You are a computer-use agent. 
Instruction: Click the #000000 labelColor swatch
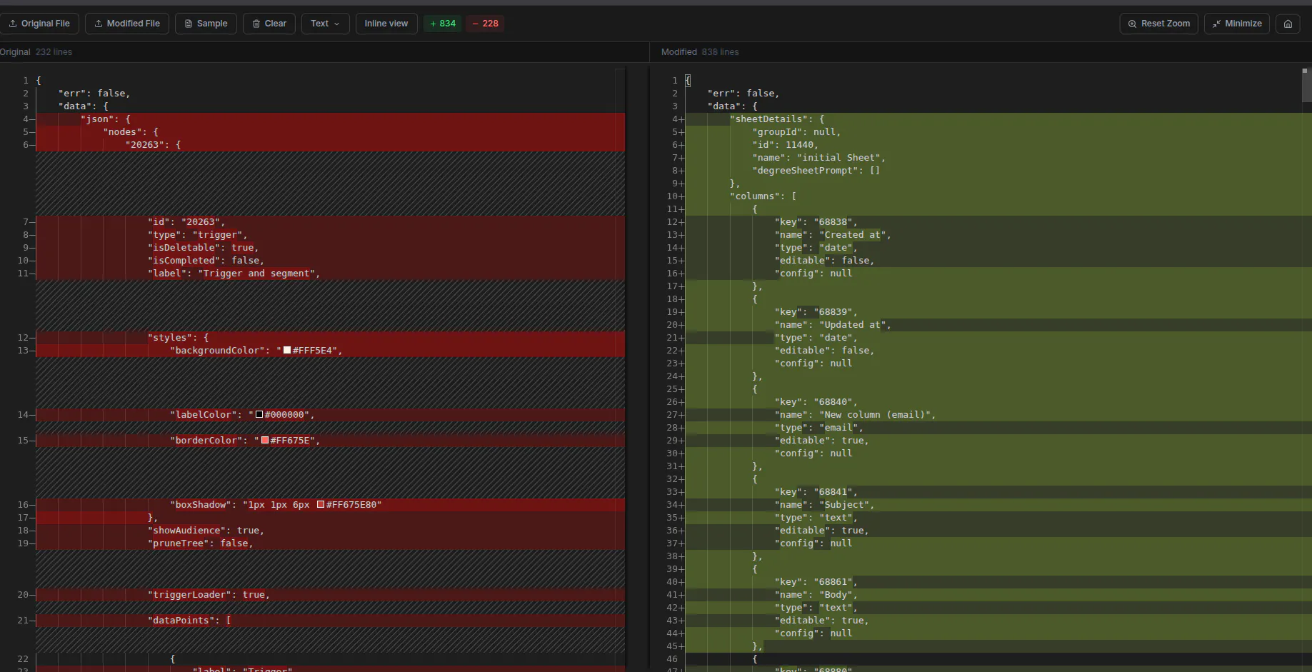(x=259, y=414)
